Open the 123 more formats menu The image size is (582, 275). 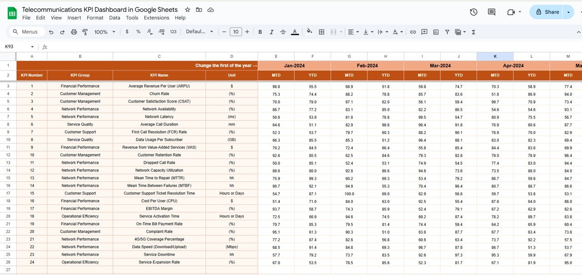pyautogui.click(x=173, y=32)
